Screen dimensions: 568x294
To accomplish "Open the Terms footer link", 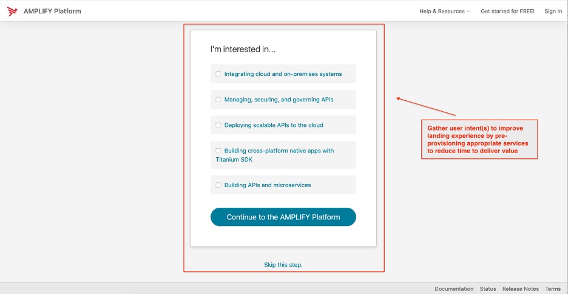I will (x=553, y=289).
